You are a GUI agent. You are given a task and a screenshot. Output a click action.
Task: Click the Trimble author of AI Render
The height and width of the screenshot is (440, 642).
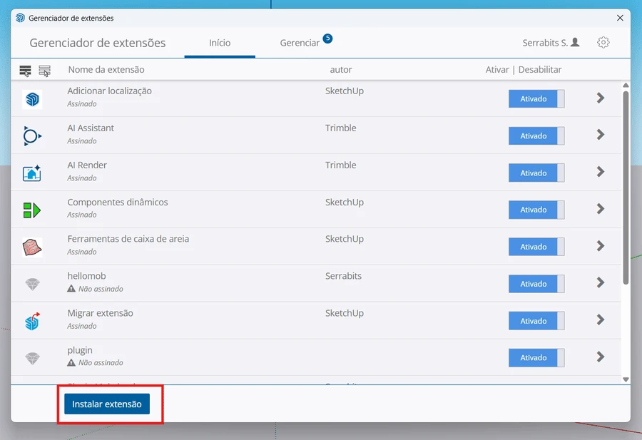pyautogui.click(x=341, y=165)
